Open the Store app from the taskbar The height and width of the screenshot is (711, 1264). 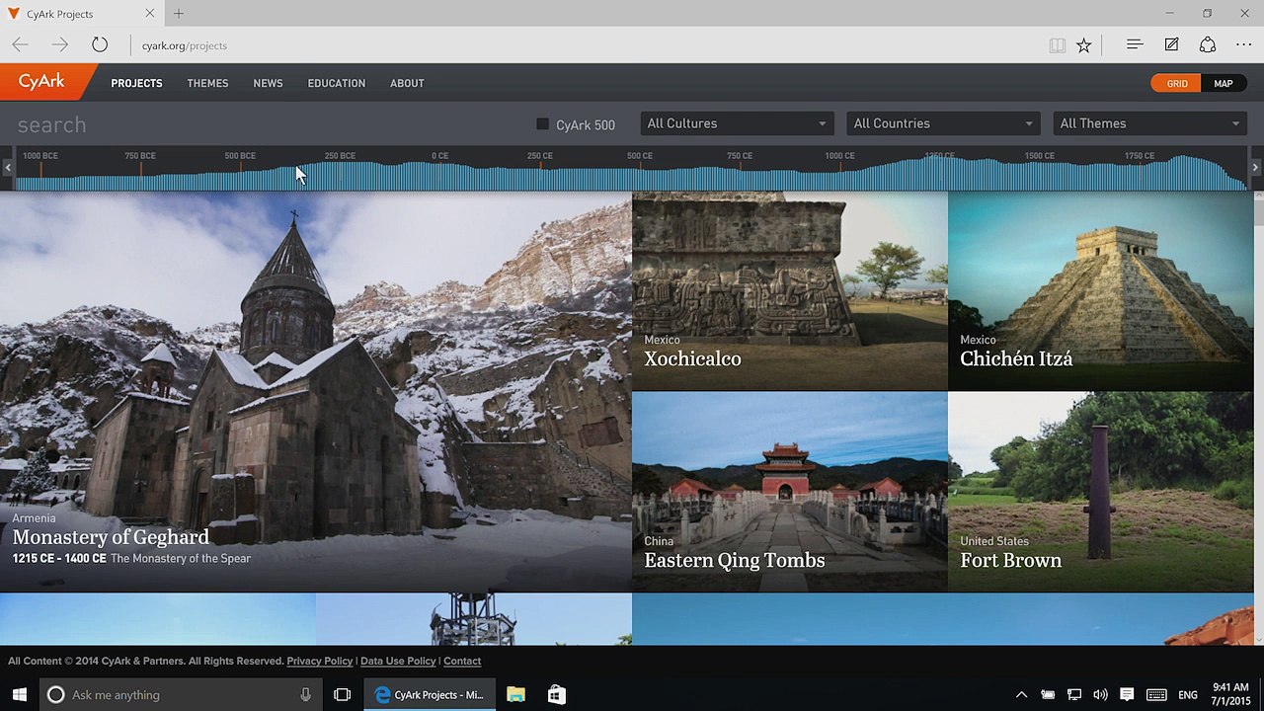point(556,694)
